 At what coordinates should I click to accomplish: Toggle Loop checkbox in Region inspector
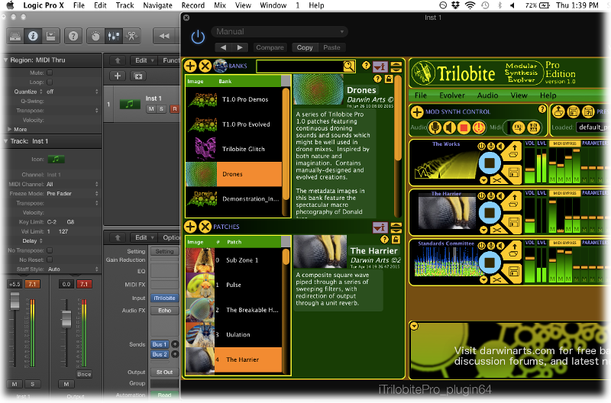tap(50, 82)
